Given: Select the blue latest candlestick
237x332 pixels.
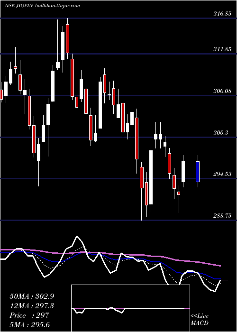Looking at the screenshot, I should (198, 171).
